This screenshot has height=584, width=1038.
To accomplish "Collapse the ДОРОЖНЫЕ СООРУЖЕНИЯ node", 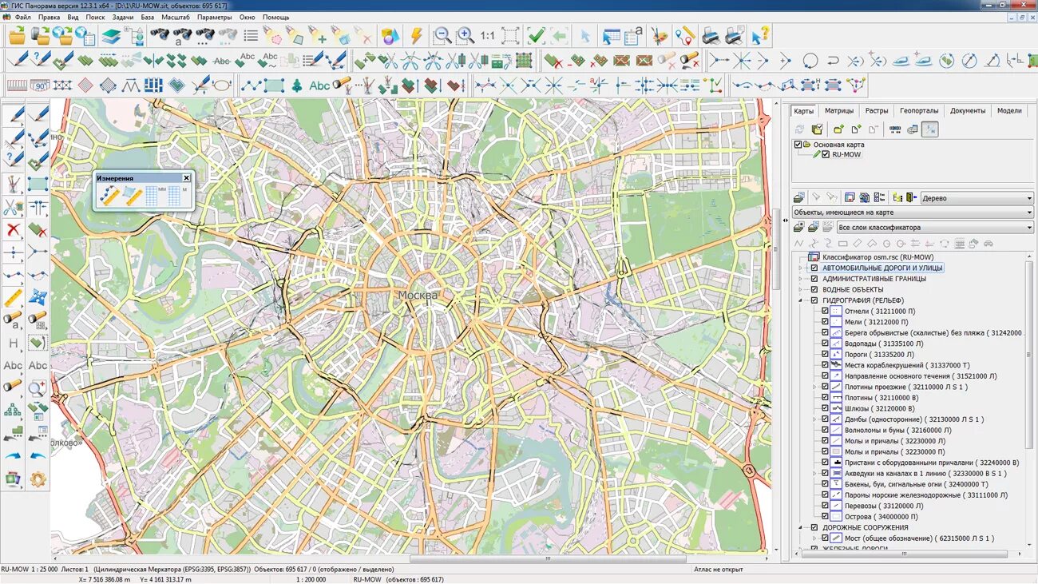I will click(802, 527).
